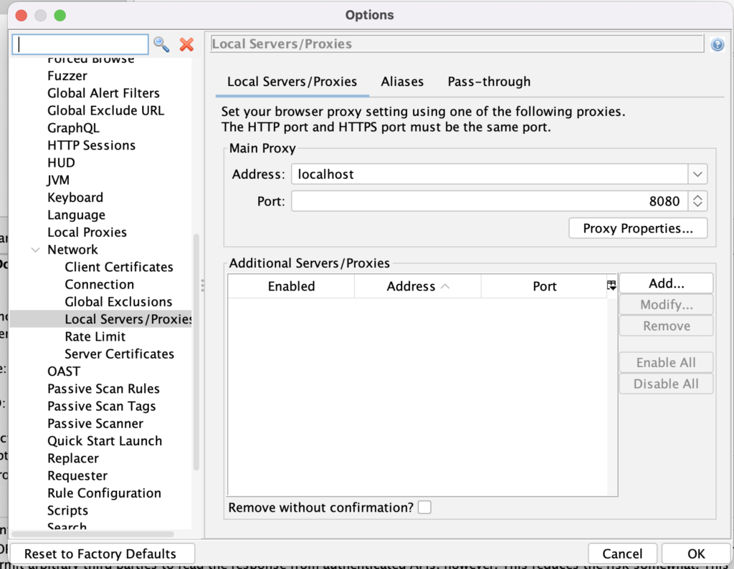
Task: Click the options tree vertical scrollbar
Action: click(196, 352)
